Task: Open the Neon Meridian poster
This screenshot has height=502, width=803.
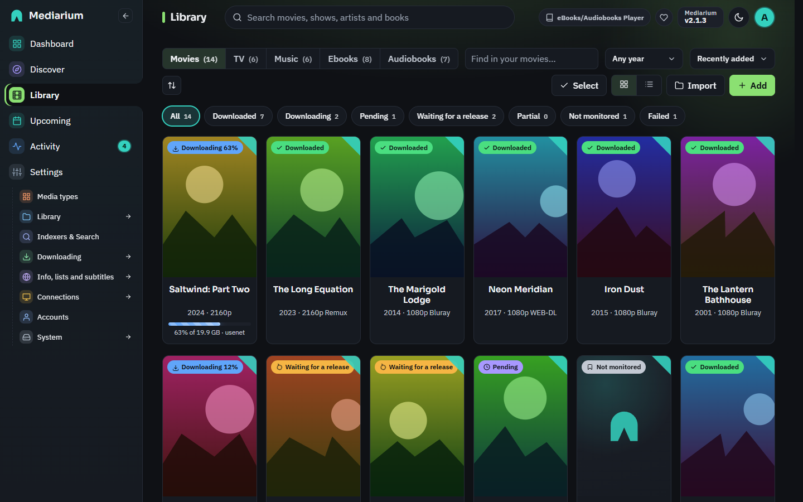Action: point(520,207)
